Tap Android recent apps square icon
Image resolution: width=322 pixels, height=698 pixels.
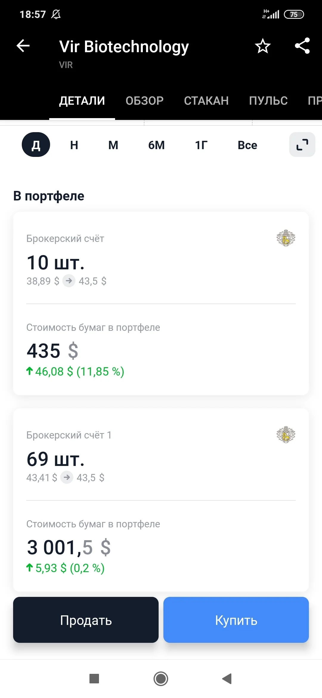click(x=94, y=679)
